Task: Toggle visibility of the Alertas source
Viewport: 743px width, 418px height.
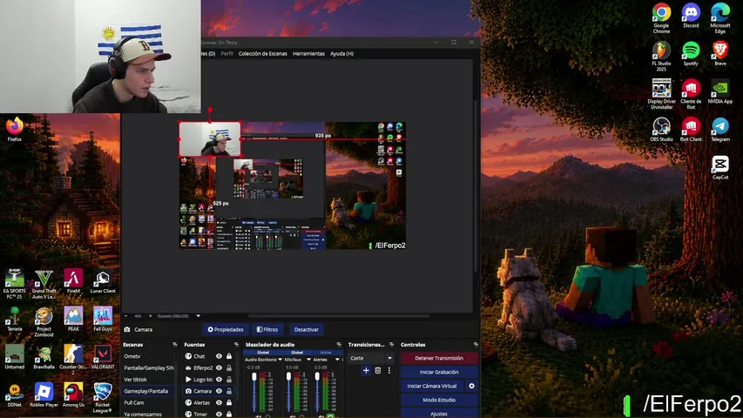Action: (219, 402)
